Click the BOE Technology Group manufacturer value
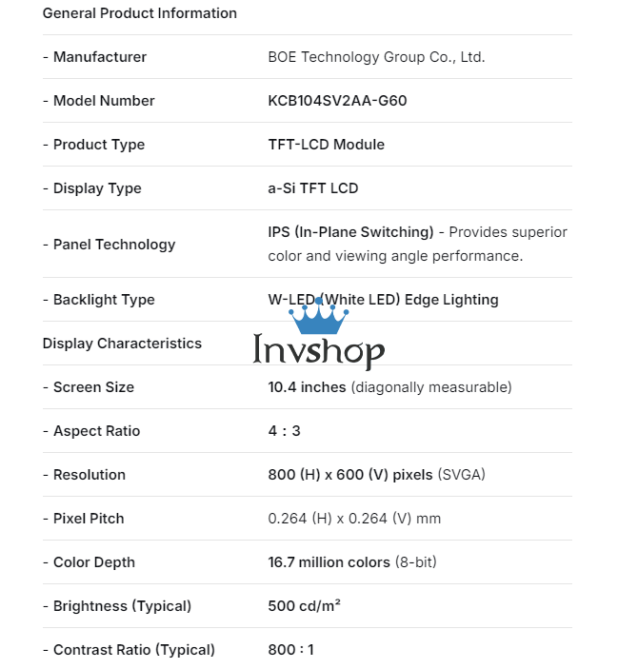This screenshot has width=638, height=669. click(x=376, y=57)
